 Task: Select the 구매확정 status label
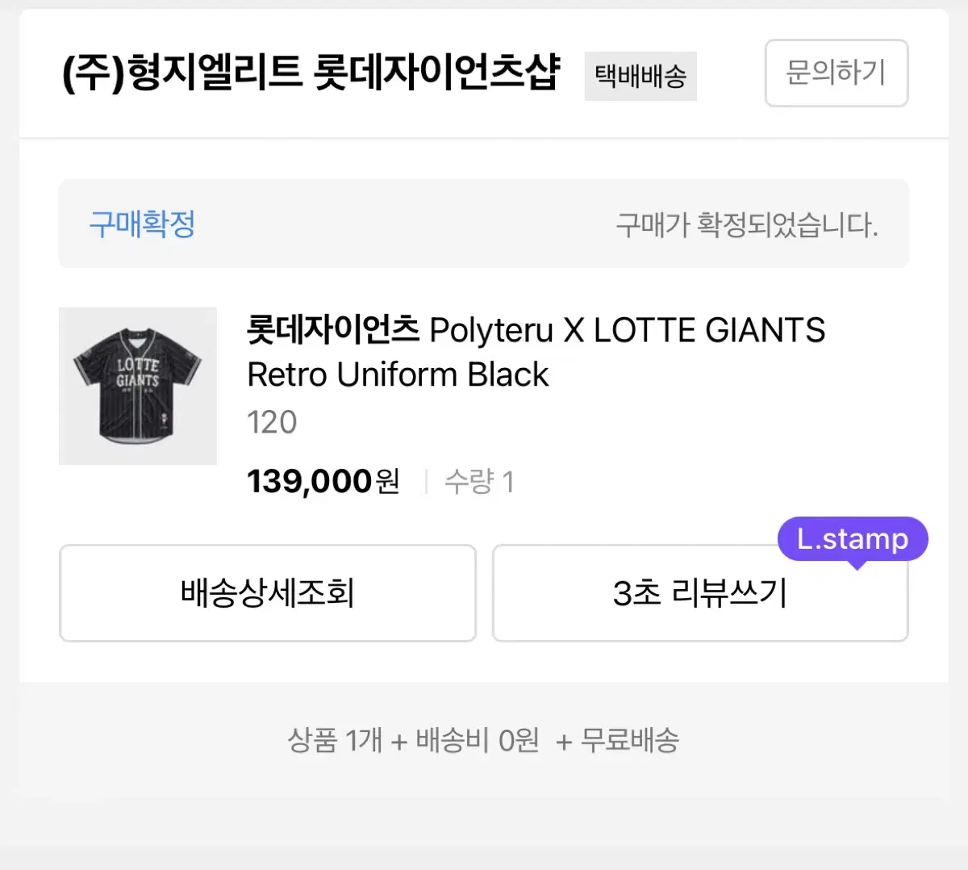tap(141, 224)
